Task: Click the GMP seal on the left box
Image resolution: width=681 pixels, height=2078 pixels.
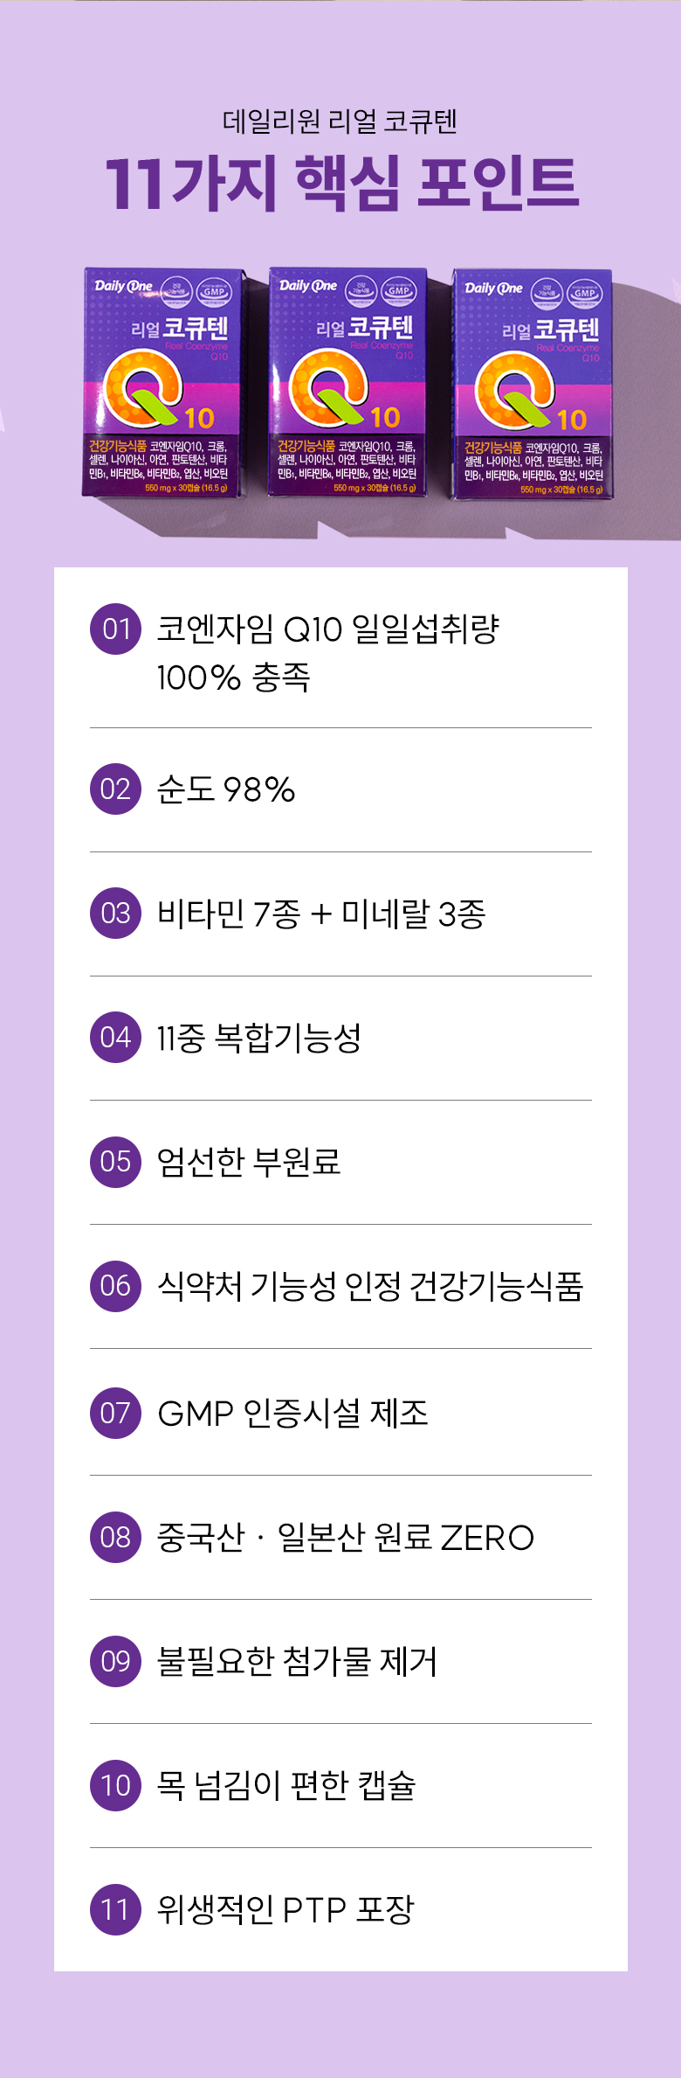Action: tap(214, 291)
